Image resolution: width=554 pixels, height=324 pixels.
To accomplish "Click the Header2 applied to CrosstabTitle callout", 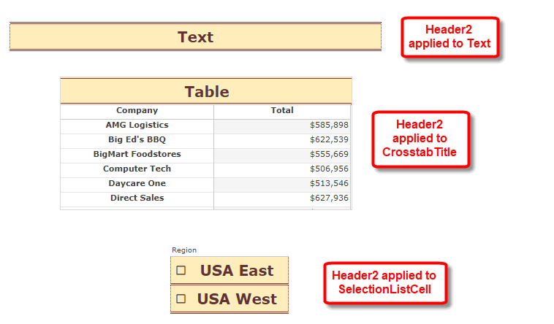I will pyautogui.click(x=420, y=139).
